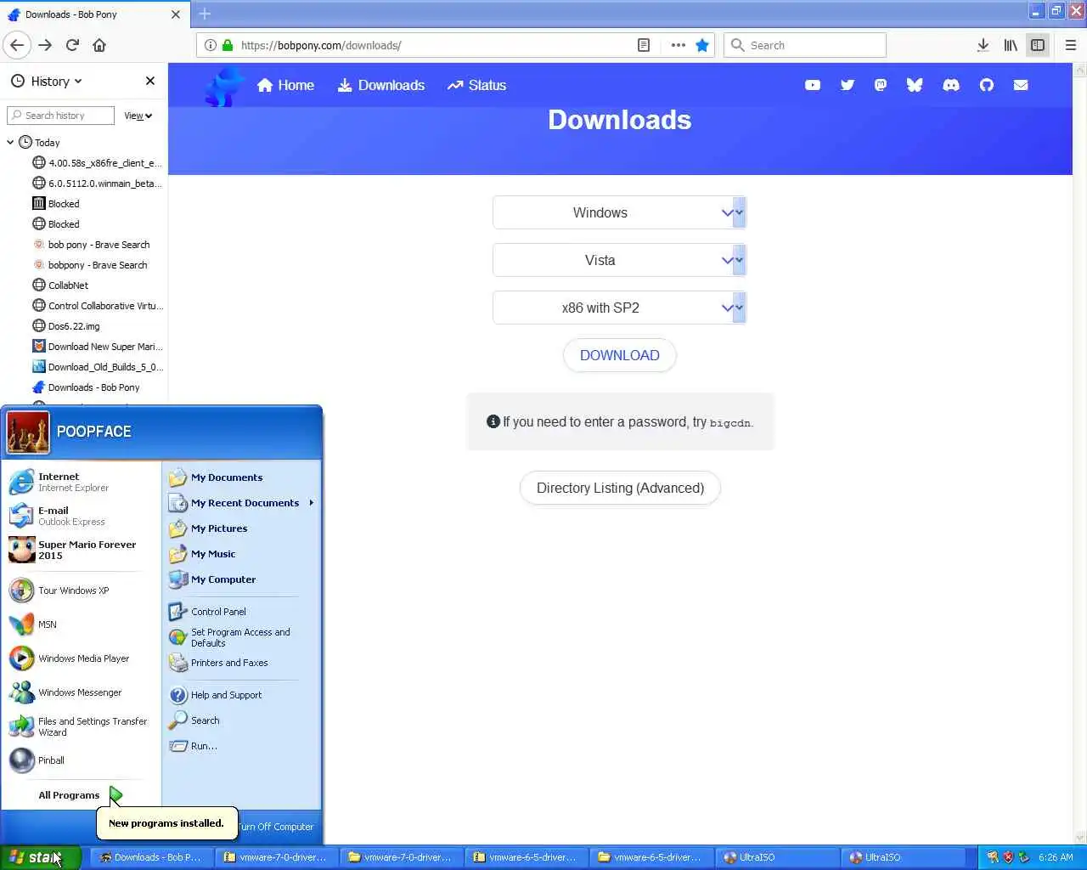1087x870 pixels.
Task: Go back with the browser back arrow
Action: pyautogui.click(x=17, y=45)
